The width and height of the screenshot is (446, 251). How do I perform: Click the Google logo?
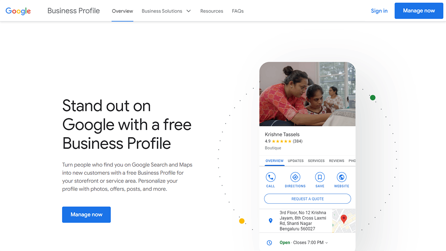click(x=18, y=11)
